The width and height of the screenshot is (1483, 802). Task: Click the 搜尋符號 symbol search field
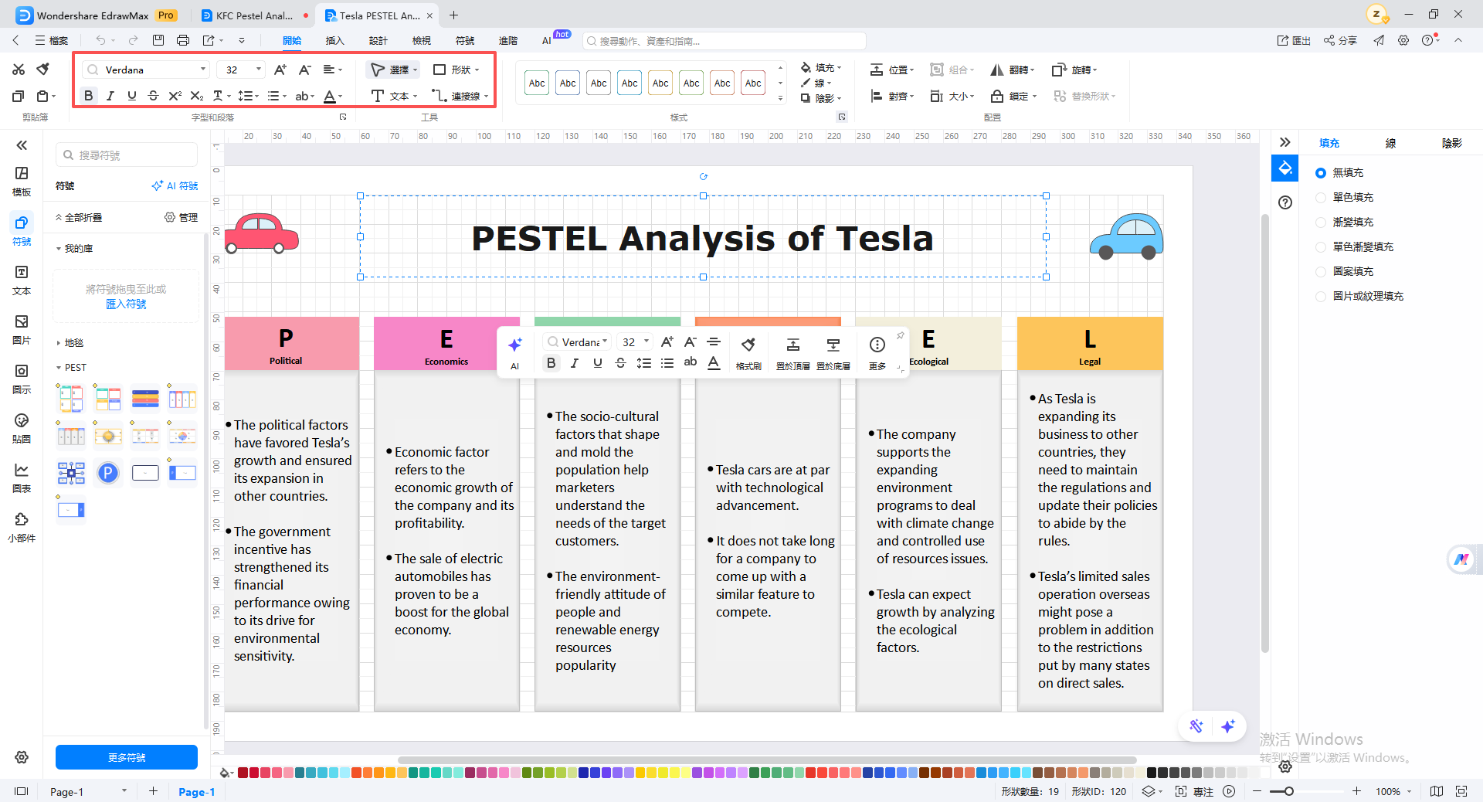coord(127,155)
